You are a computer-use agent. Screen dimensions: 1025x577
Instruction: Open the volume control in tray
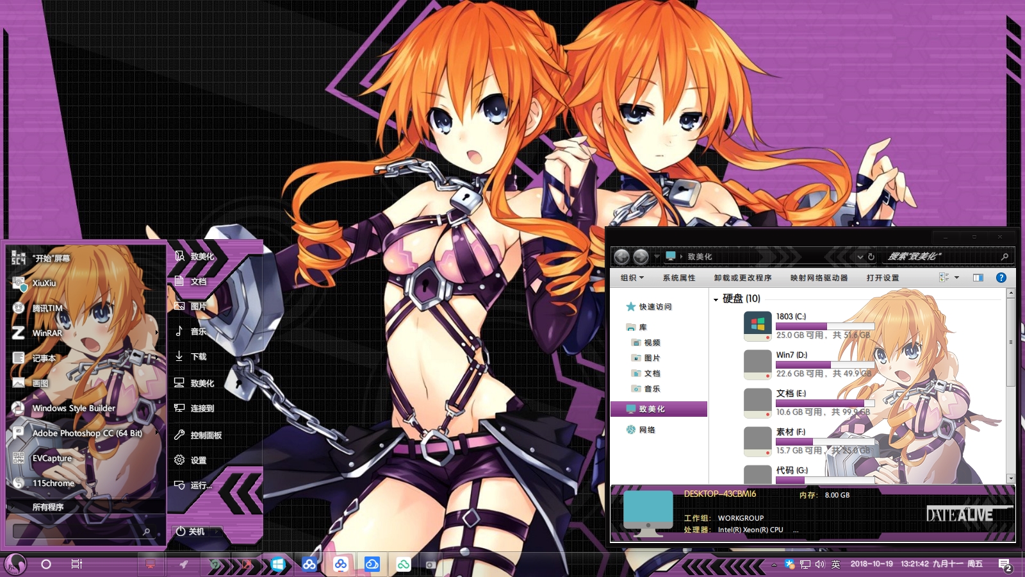820,564
